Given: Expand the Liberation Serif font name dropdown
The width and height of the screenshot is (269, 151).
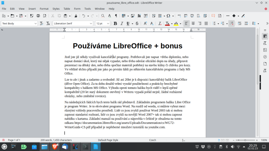Looking at the screenshot, I should (x=91, y=23).
